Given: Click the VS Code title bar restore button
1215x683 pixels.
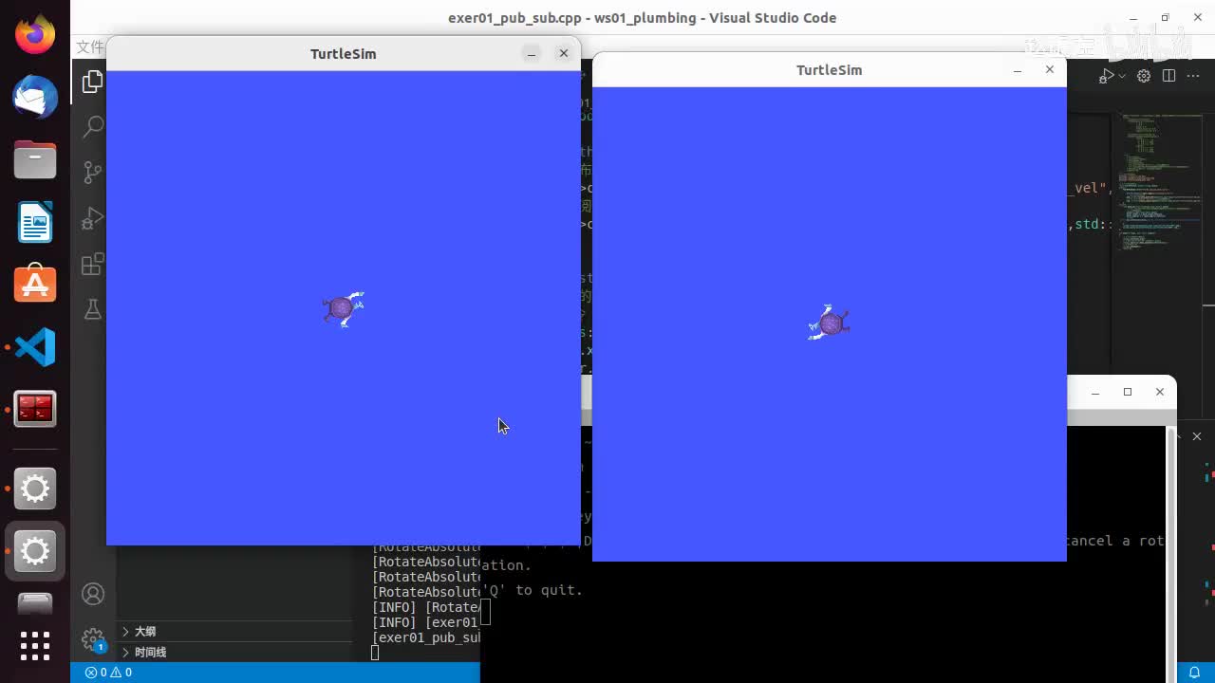Looking at the screenshot, I should (x=1165, y=18).
